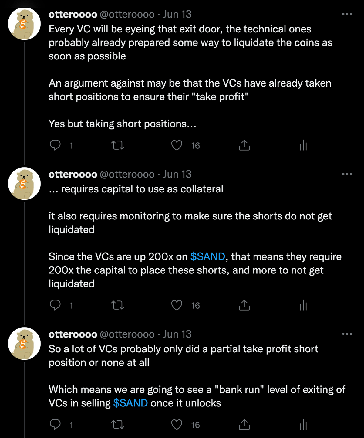Open Jun 13 timestamp on third tweet

point(177,334)
